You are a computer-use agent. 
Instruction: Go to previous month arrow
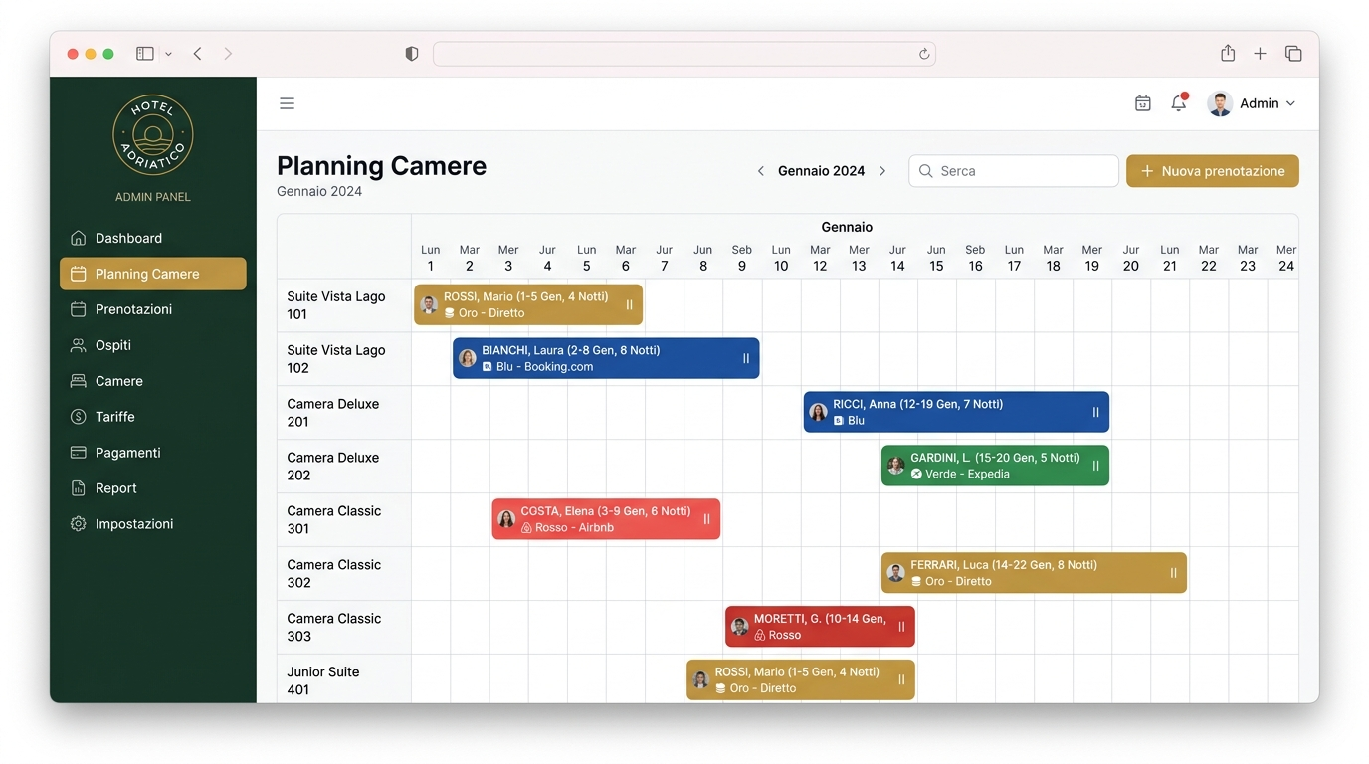[761, 171]
